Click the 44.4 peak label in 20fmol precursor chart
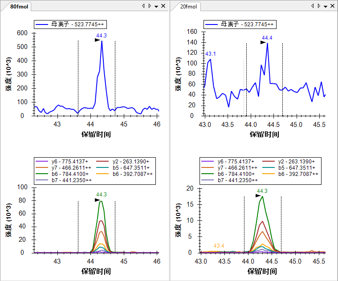 [x=267, y=38]
